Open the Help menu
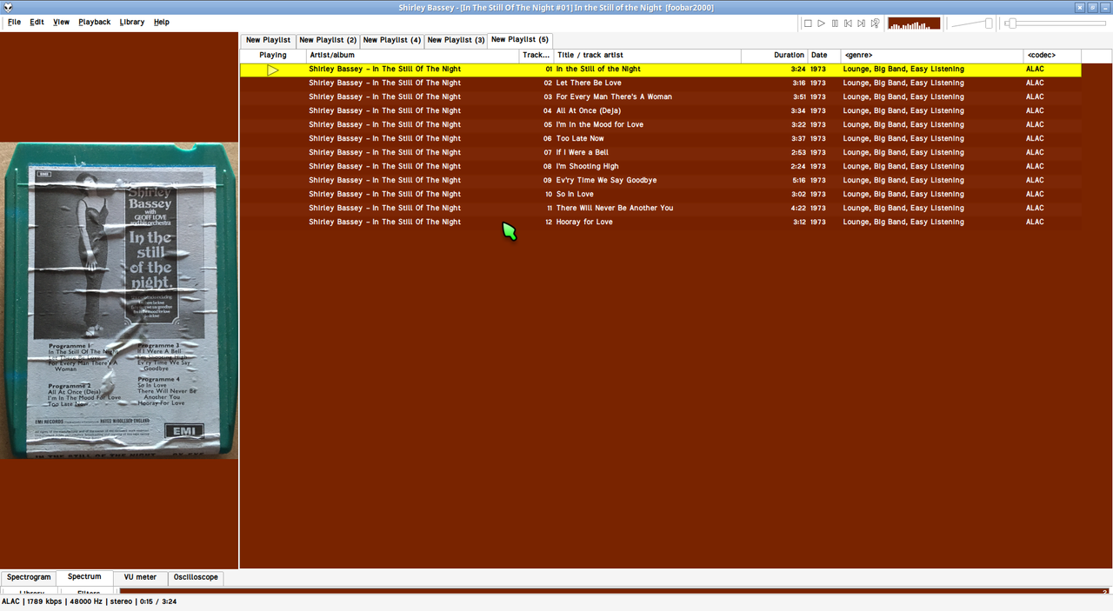 [162, 22]
